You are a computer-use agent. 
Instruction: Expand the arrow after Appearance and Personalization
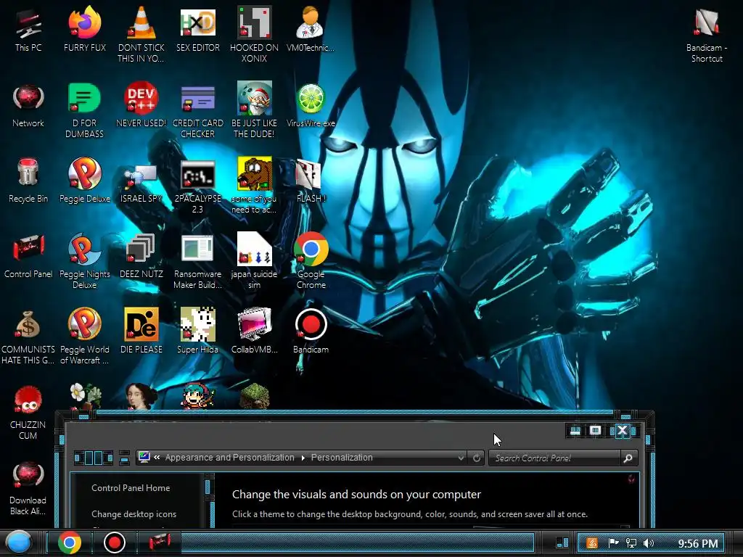point(303,458)
